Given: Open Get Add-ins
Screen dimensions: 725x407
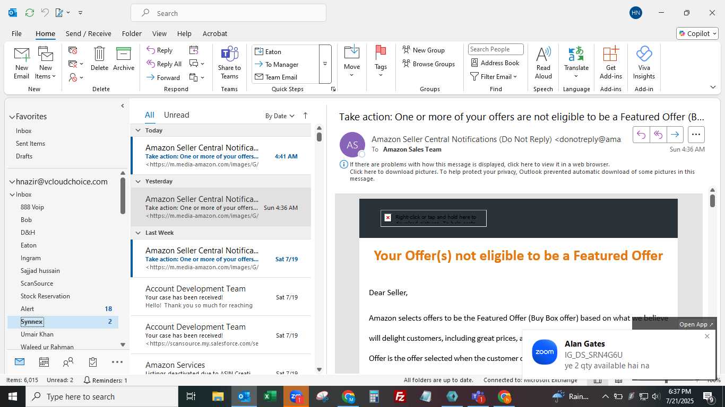Looking at the screenshot, I should coord(611,63).
